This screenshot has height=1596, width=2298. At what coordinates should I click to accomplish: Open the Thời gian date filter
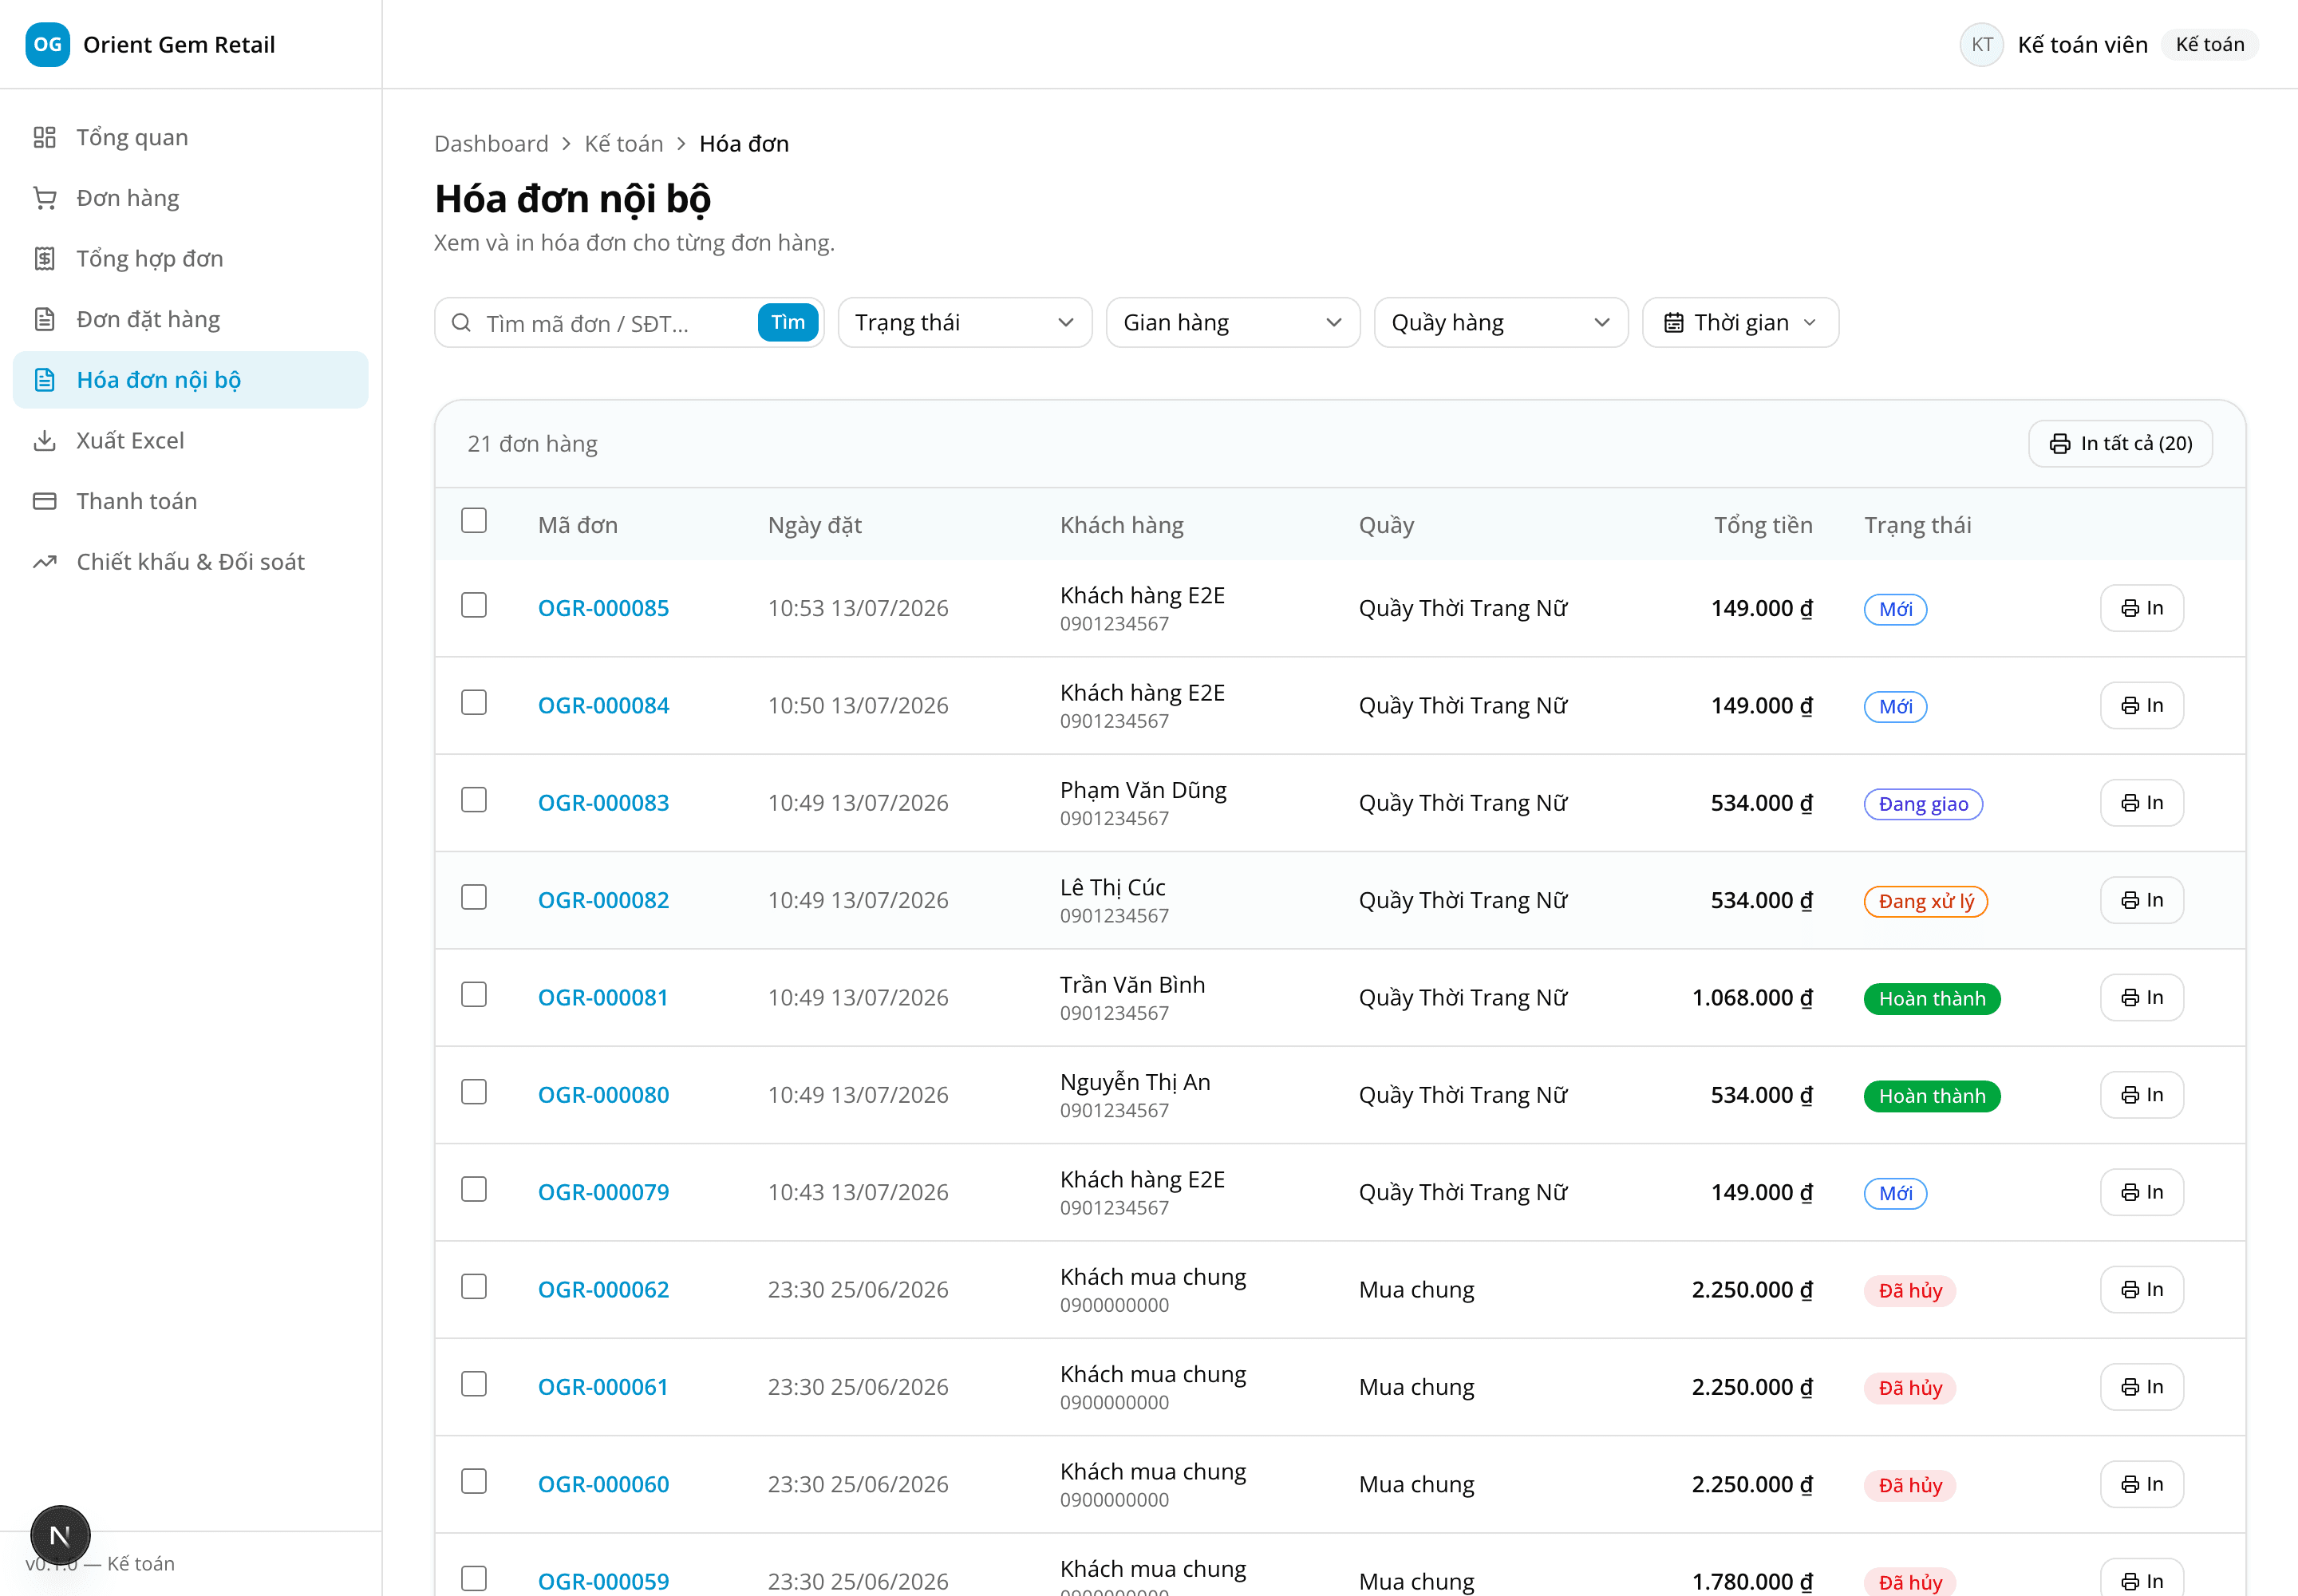(1740, 323)
